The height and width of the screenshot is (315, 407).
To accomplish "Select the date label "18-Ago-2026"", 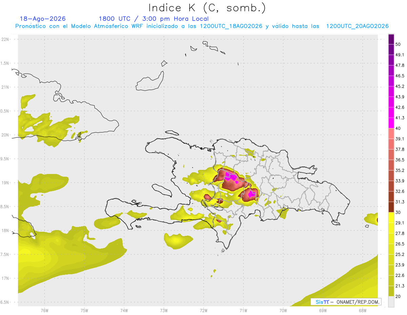I will (43, 19).
